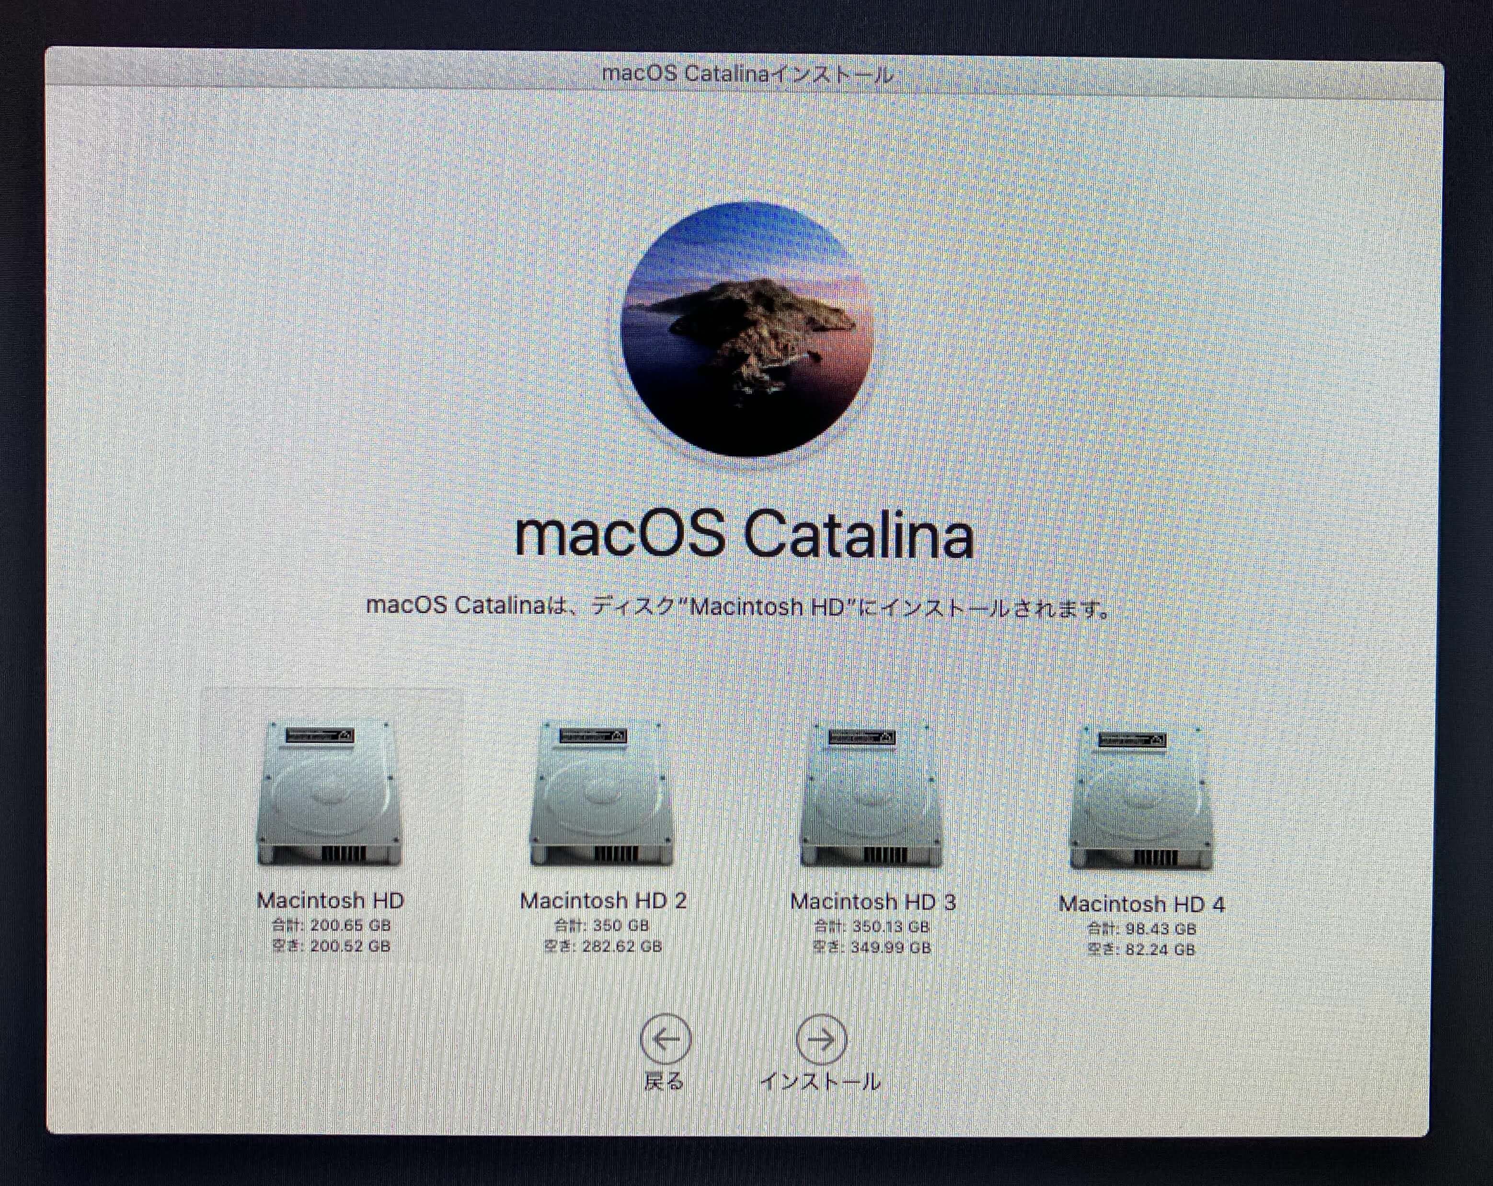Click the 空き: 82.24 GB text
This screenshot has height=1186, width=1493.
point(1141,950)
